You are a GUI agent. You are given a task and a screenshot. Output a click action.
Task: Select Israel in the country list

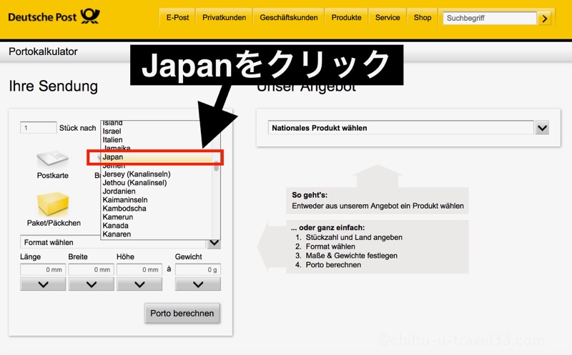click(x=157, y=131)
